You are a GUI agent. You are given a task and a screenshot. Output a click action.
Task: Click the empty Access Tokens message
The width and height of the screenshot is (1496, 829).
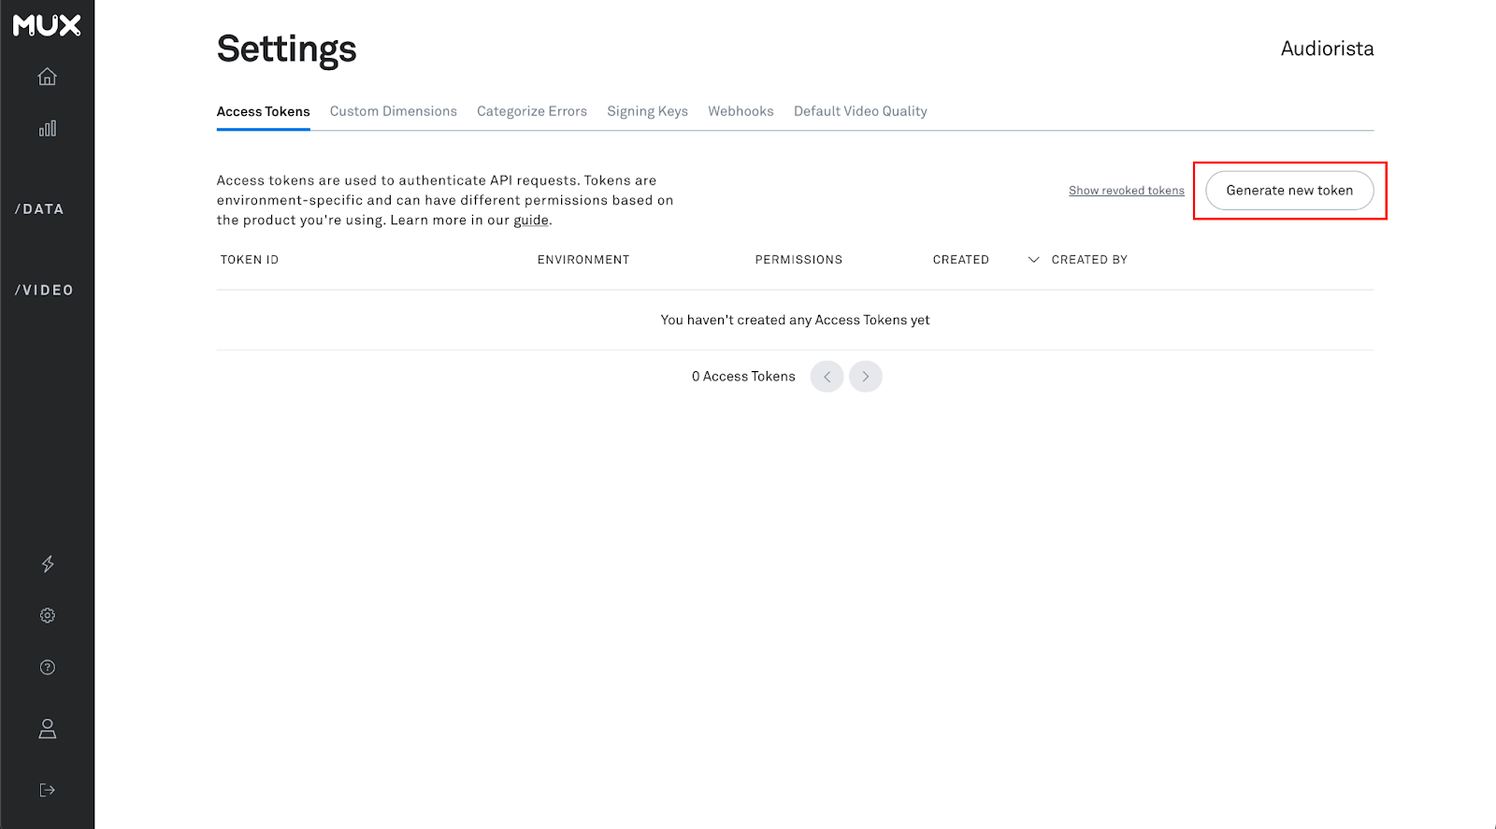[795, 320]
